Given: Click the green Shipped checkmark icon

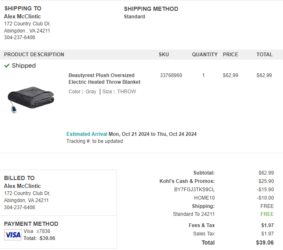Looking at the screenshot, I should [x=7, y=65].
